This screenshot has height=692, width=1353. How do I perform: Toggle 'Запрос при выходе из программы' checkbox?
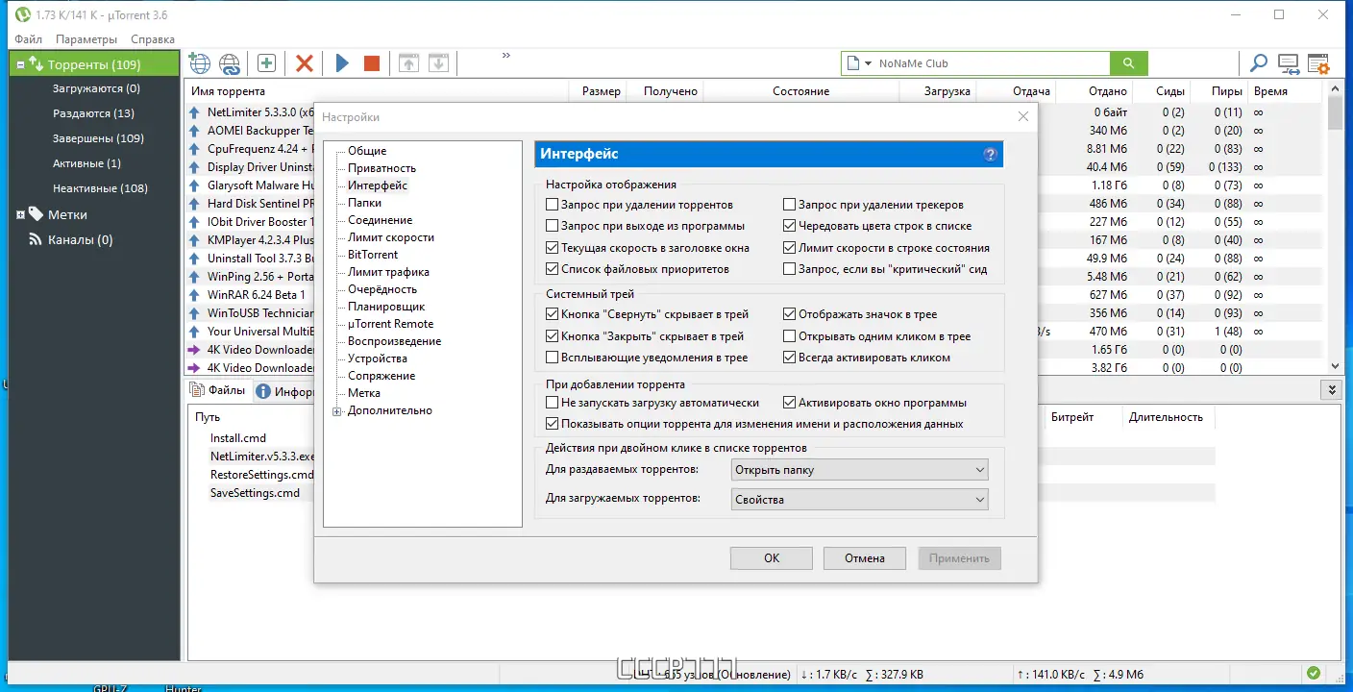(552, 226)
